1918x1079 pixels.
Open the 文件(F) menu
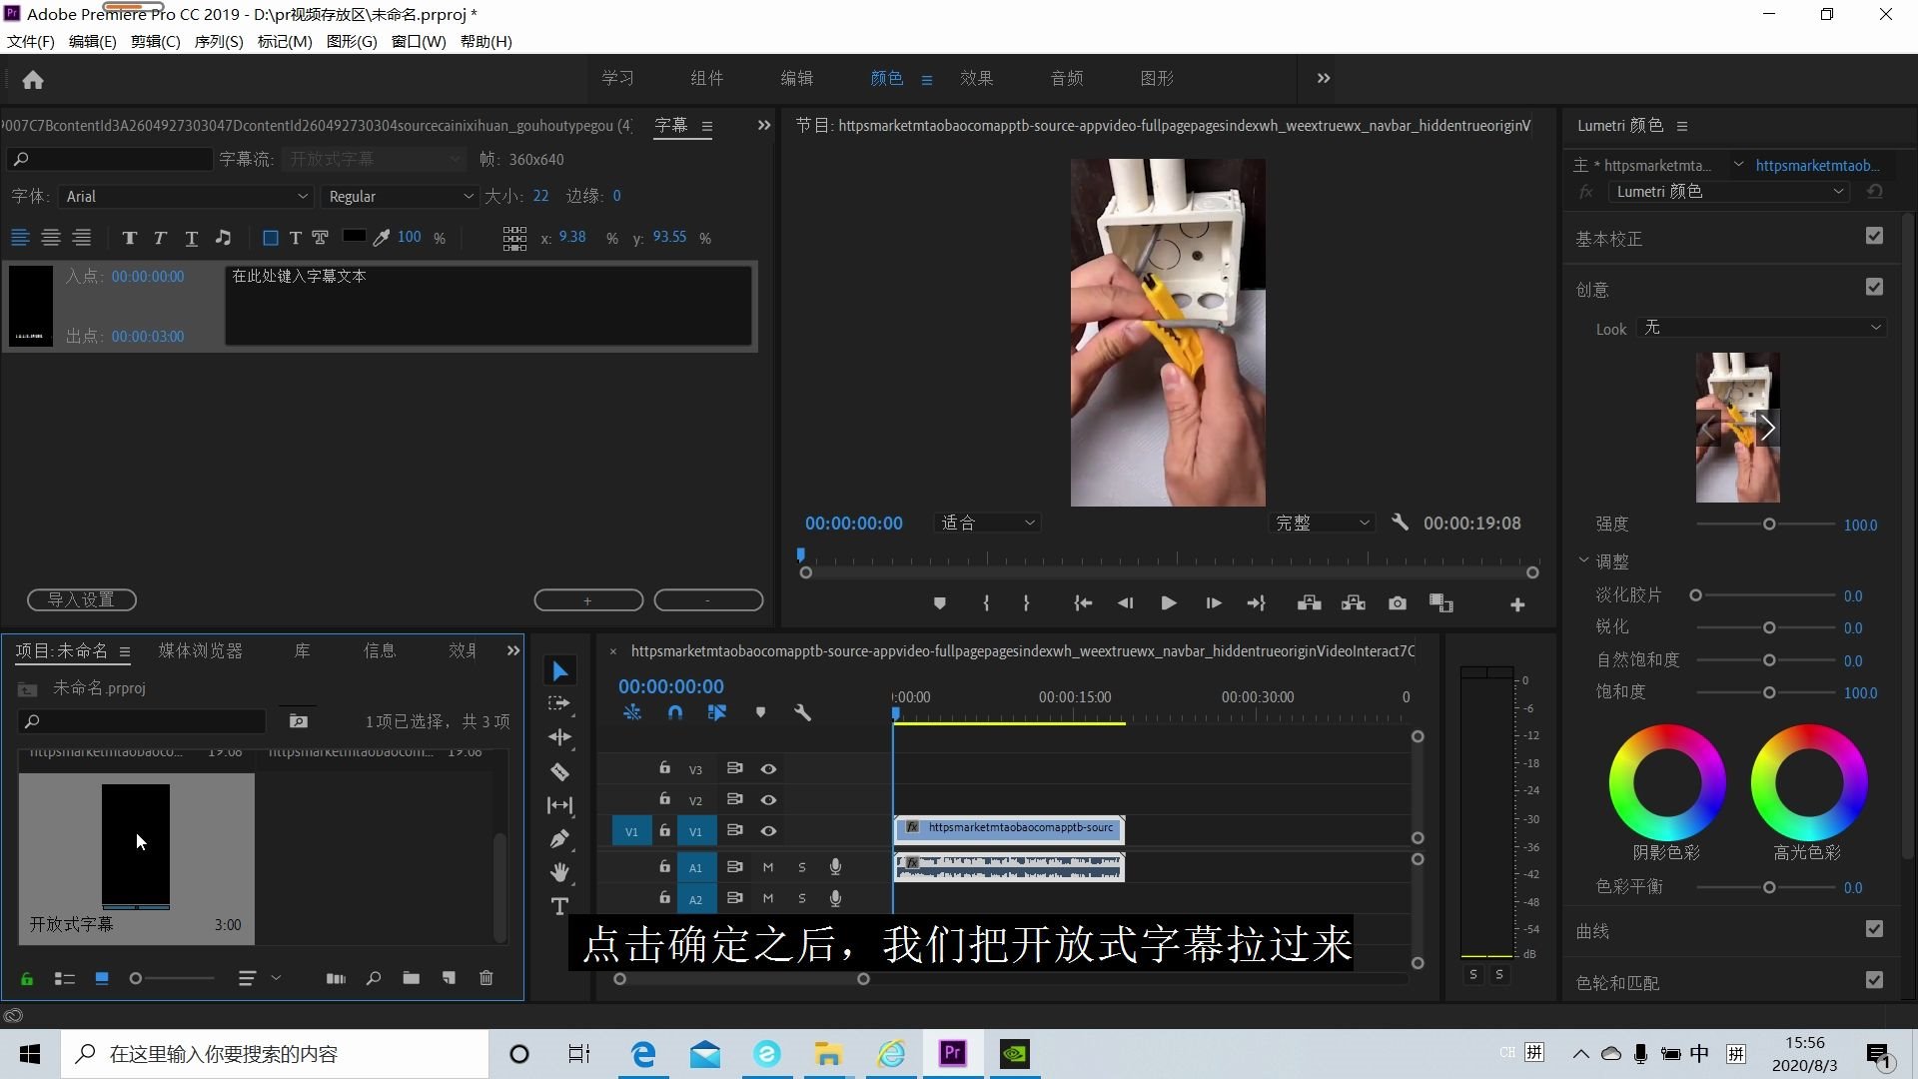point(31,41)
